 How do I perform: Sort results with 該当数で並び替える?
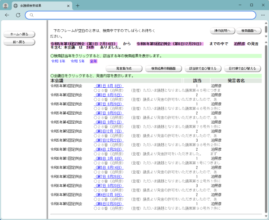tap(203, 68)
